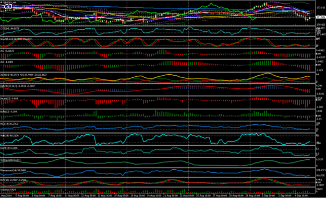The width and height of the screenshot is (326, 198).
Task: Click the StdDev(20) indicator label
Action: pos(10,160)
